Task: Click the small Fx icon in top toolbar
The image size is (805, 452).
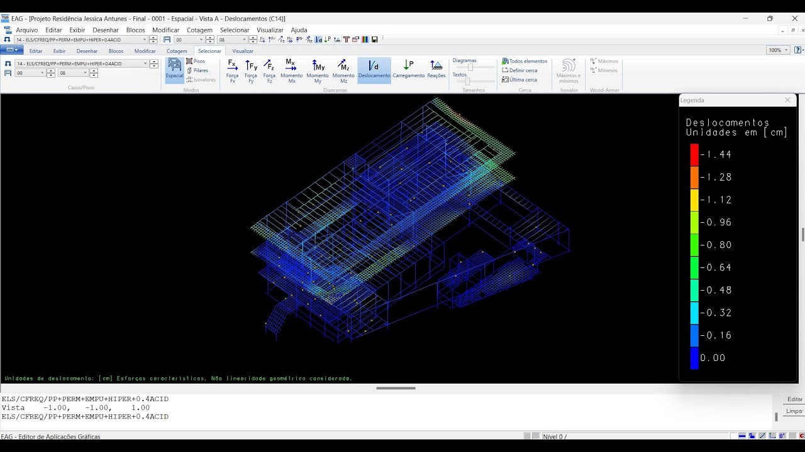Action: (262, 40)
